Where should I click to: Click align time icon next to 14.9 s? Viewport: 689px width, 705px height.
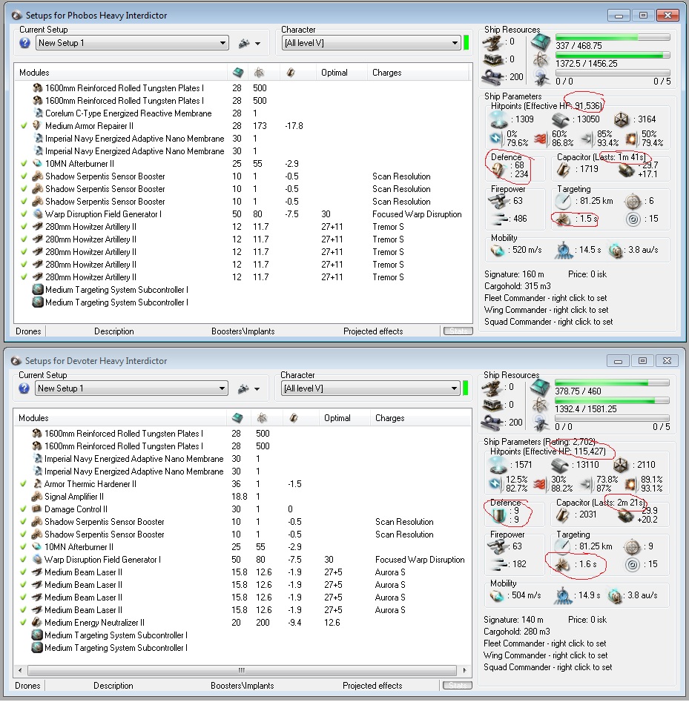561,595
